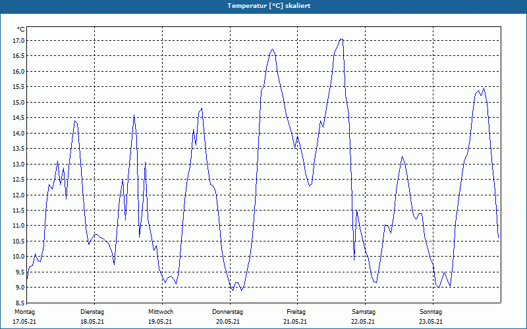
Task: Click the 9,0 y-axis value
Action: point(20,288)
